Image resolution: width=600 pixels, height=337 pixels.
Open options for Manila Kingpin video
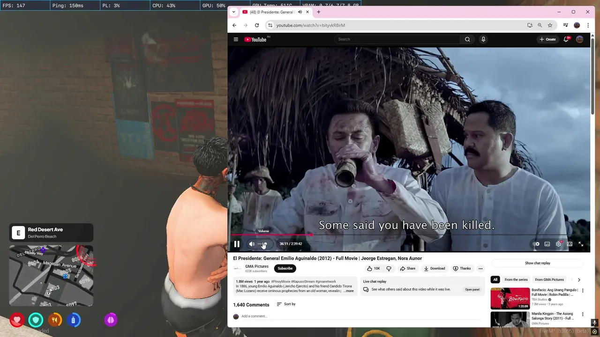pos(583,315)
